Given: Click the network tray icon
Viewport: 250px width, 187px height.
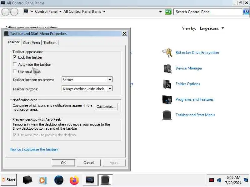Looking at the screenshot, I should point(219,180).
